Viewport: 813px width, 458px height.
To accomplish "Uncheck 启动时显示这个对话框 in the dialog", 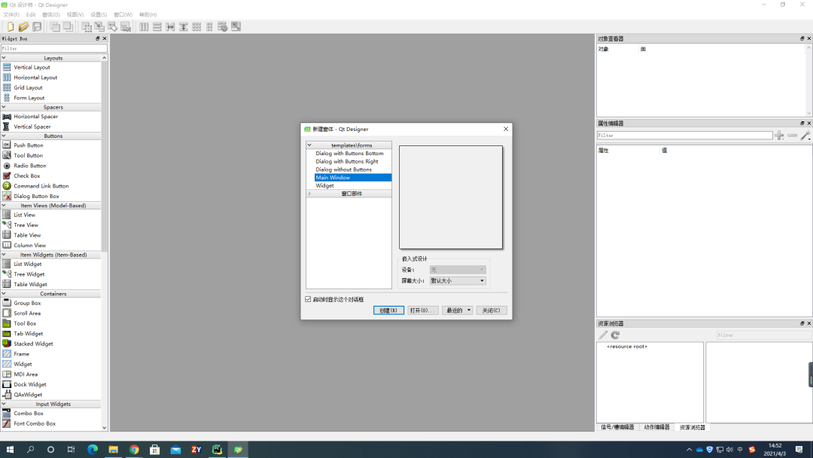I will tap(308, 298).
